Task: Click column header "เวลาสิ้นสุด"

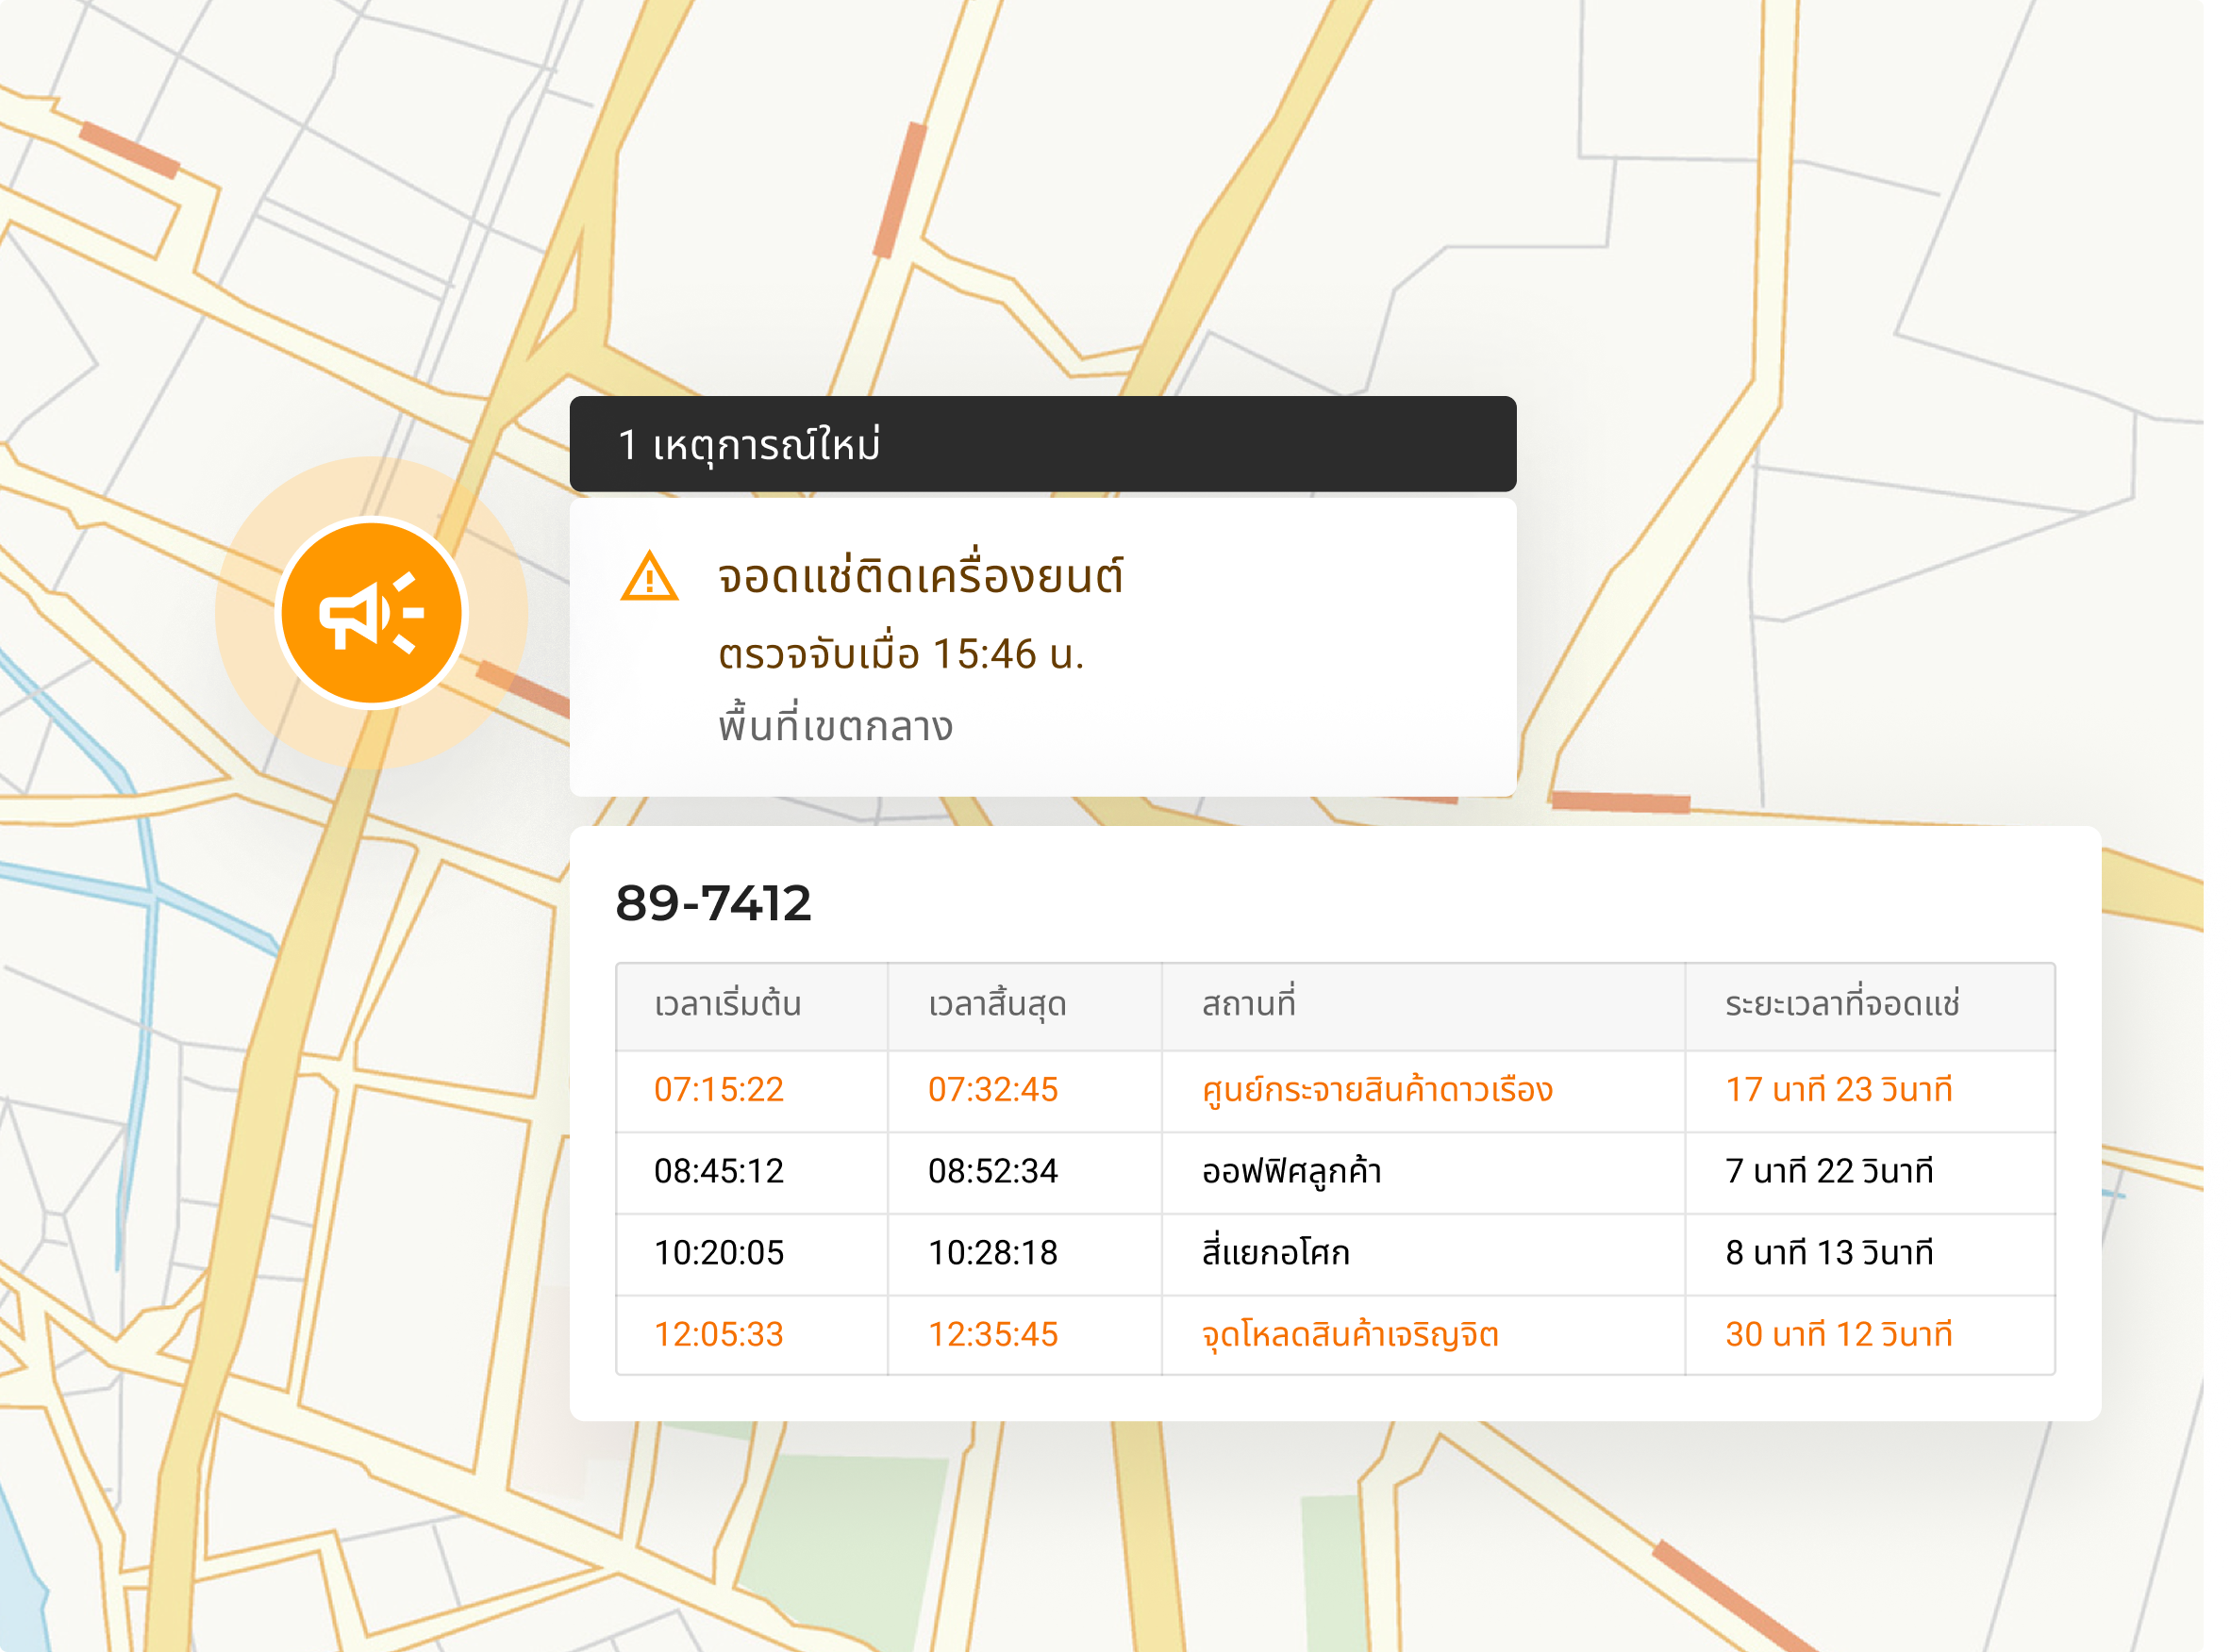Action: (x=997, y=1003)
